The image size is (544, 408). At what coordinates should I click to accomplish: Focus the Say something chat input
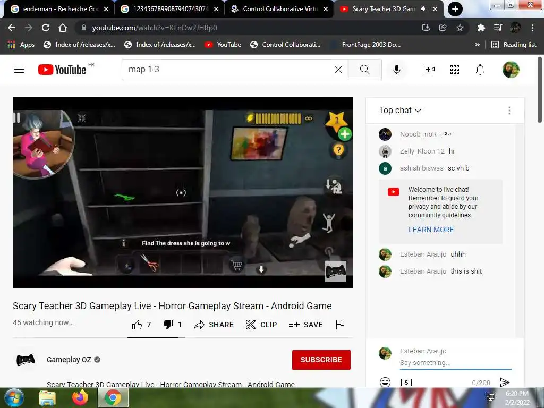point(455,362)
